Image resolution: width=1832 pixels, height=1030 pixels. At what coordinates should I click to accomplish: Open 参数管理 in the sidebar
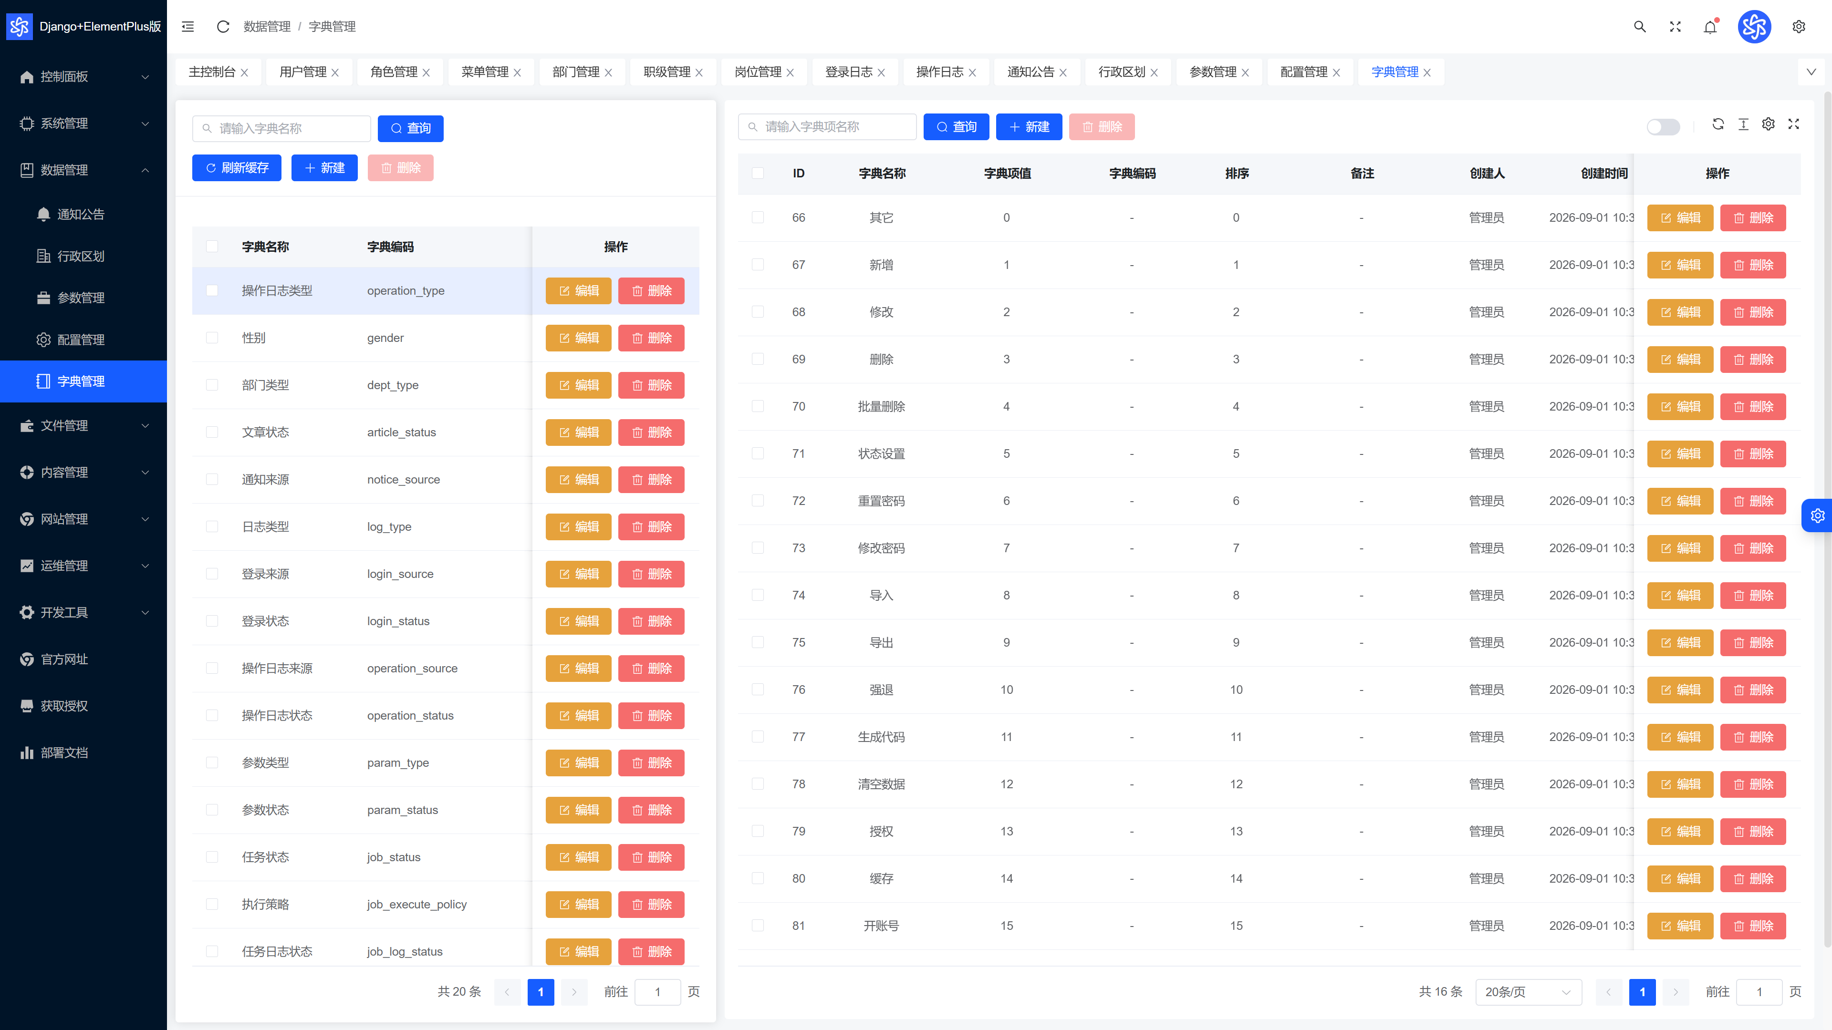coord(83,298)
